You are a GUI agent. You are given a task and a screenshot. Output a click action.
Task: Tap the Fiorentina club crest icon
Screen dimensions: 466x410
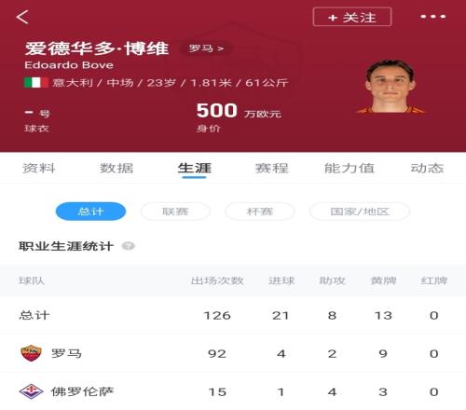pyautogui.click(x=31, y=391)
